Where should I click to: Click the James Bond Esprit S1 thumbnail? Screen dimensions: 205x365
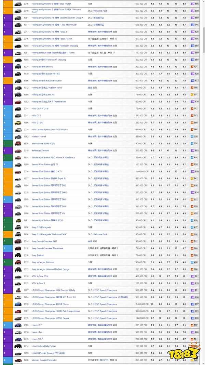tap(18, 179)
